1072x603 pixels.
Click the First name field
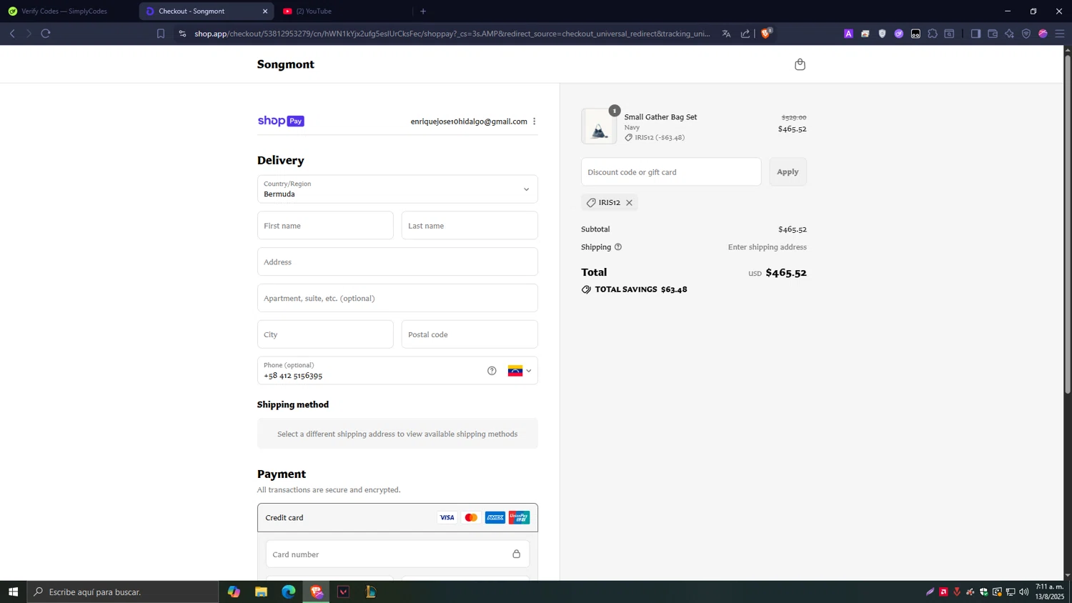click(325, 226)
